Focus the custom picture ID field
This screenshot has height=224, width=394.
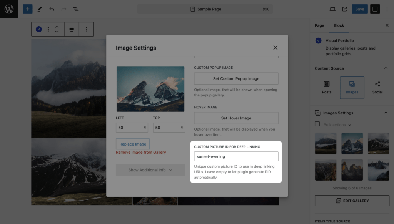click(236, 156)
